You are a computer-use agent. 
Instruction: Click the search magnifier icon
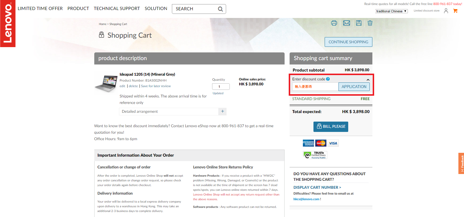(x=220, y=9)
